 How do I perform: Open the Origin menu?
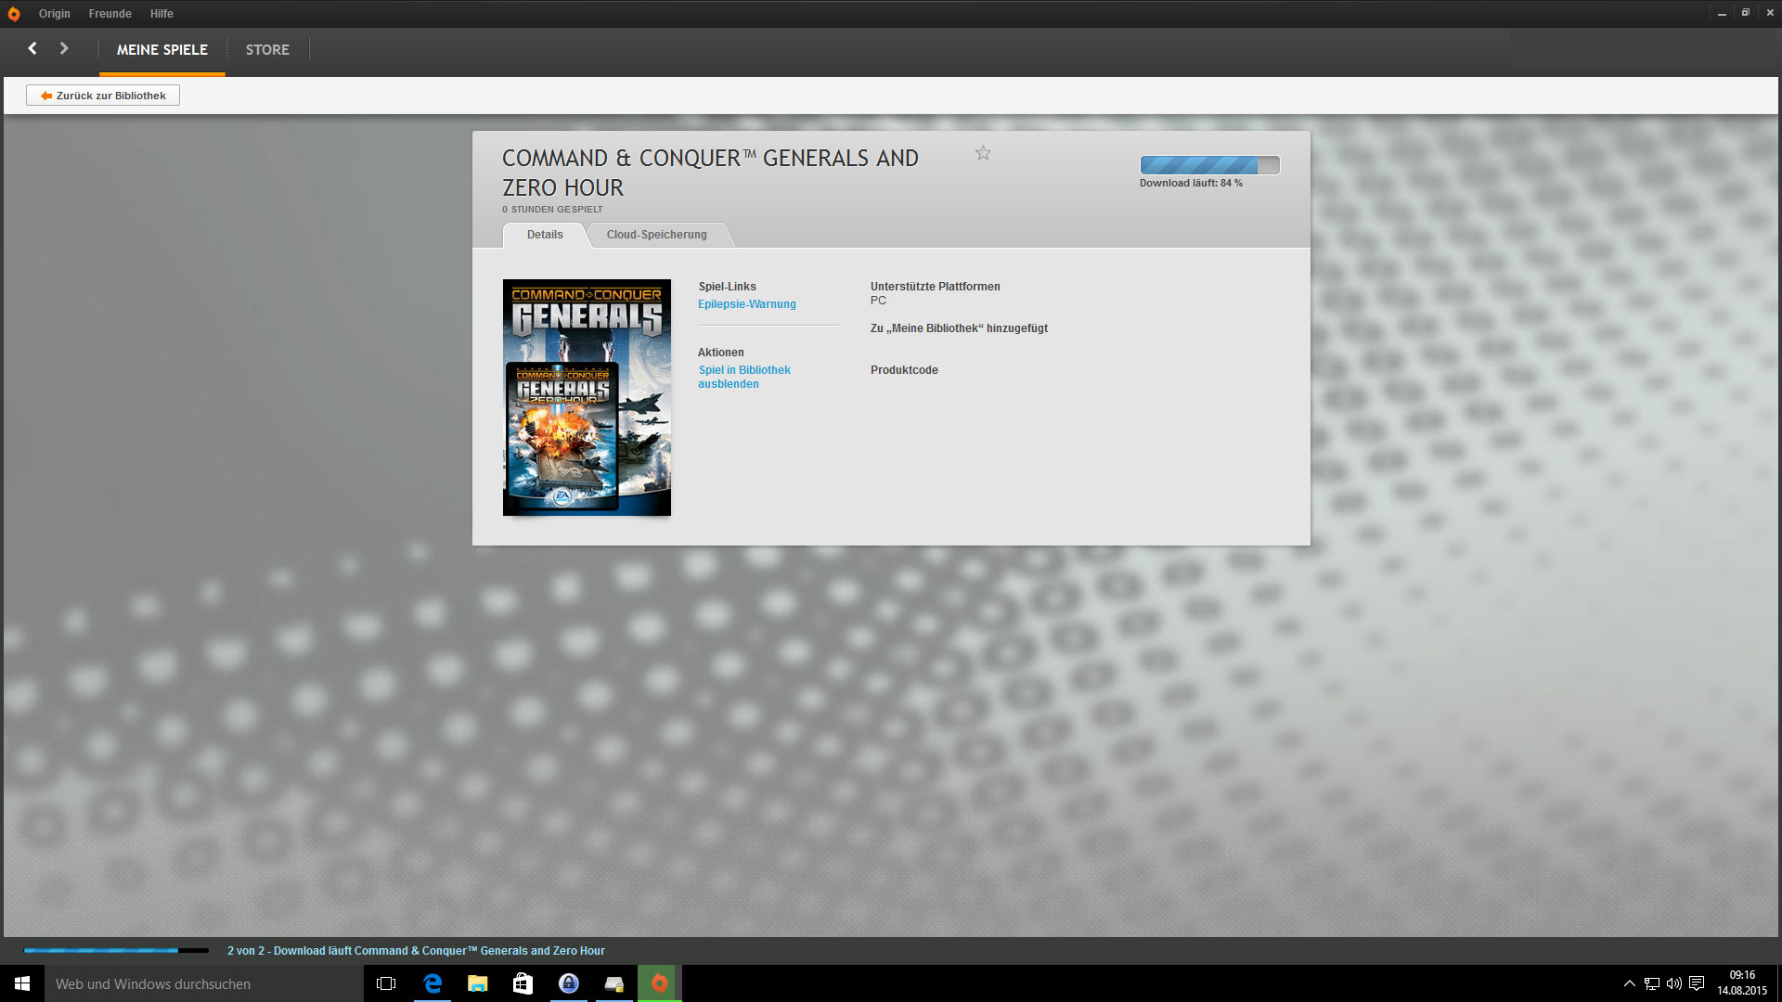[54, 14]
